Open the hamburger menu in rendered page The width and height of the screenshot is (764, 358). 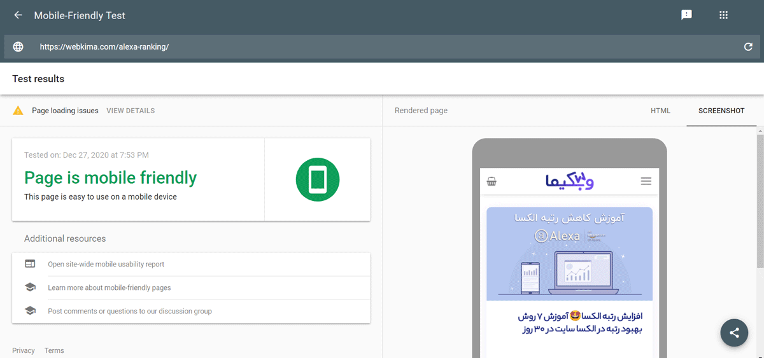tap(646, 181)
